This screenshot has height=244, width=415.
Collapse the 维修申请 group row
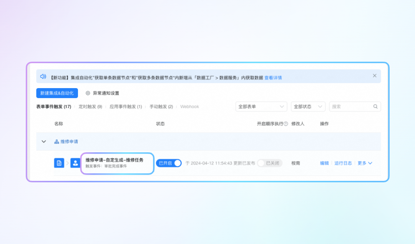[44, 142]
